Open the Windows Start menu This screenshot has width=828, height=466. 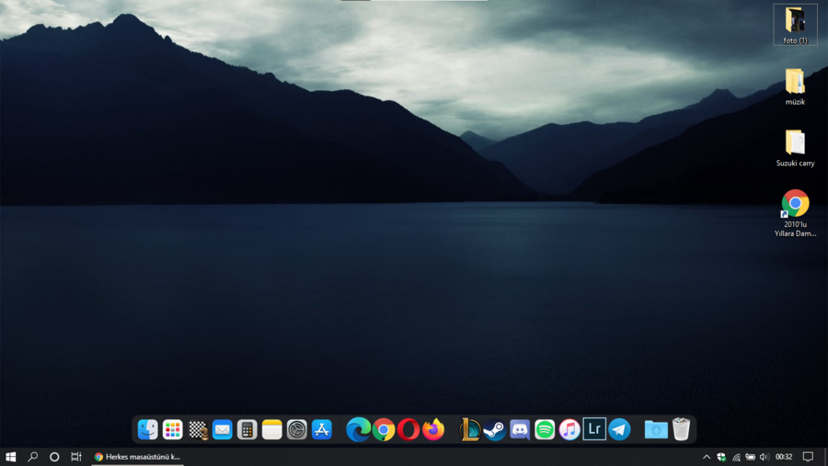tap(10, 457)
